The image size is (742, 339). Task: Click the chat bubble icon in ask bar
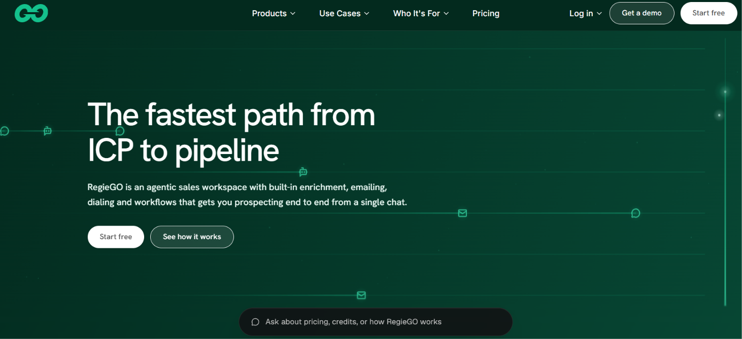(255, 322)
